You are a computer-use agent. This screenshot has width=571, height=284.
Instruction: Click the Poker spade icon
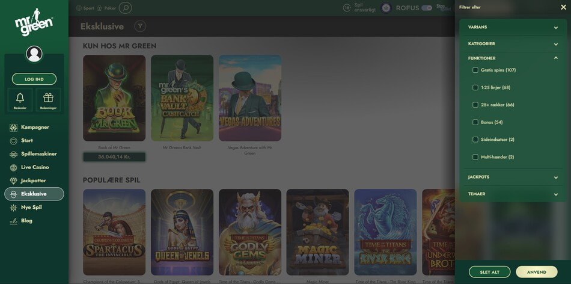(100, 8)
